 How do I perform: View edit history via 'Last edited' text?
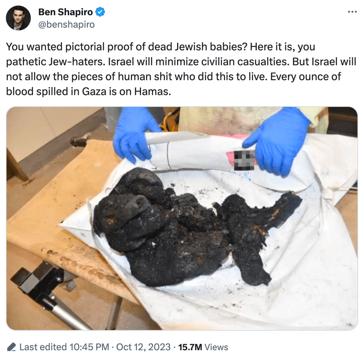click(43, 347)
